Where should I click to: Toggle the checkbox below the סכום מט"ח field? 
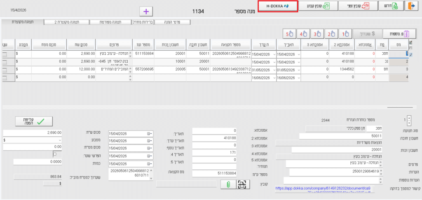(55, 154)
